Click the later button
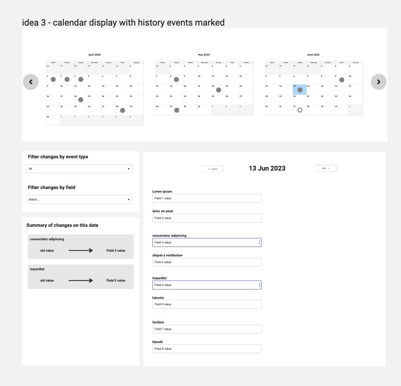The image size is (401, 386). [x=326, y=169]
